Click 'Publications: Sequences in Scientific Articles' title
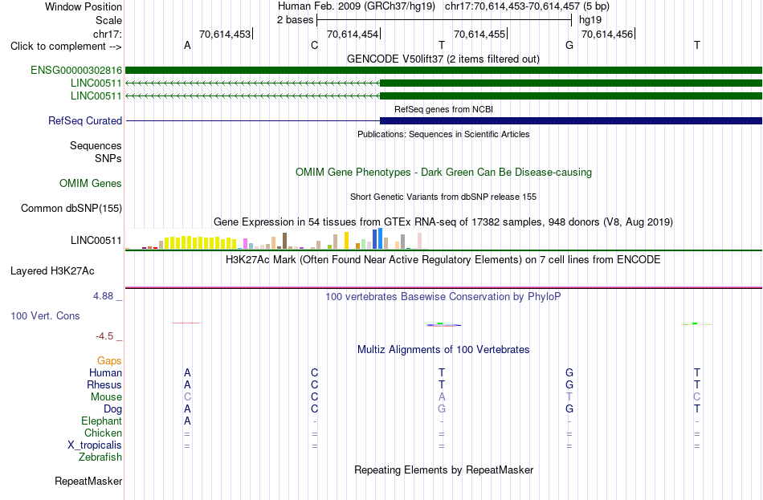763x500 pixels. pos(443,134)
